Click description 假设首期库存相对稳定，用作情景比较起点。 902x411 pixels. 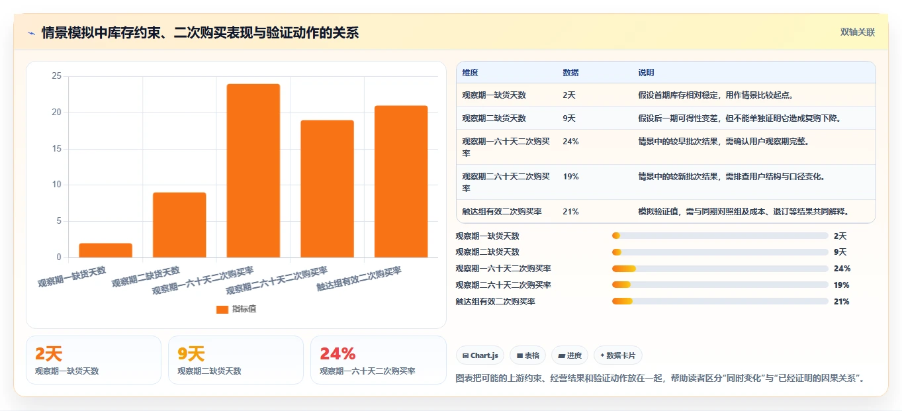click(x=717, y=95)
